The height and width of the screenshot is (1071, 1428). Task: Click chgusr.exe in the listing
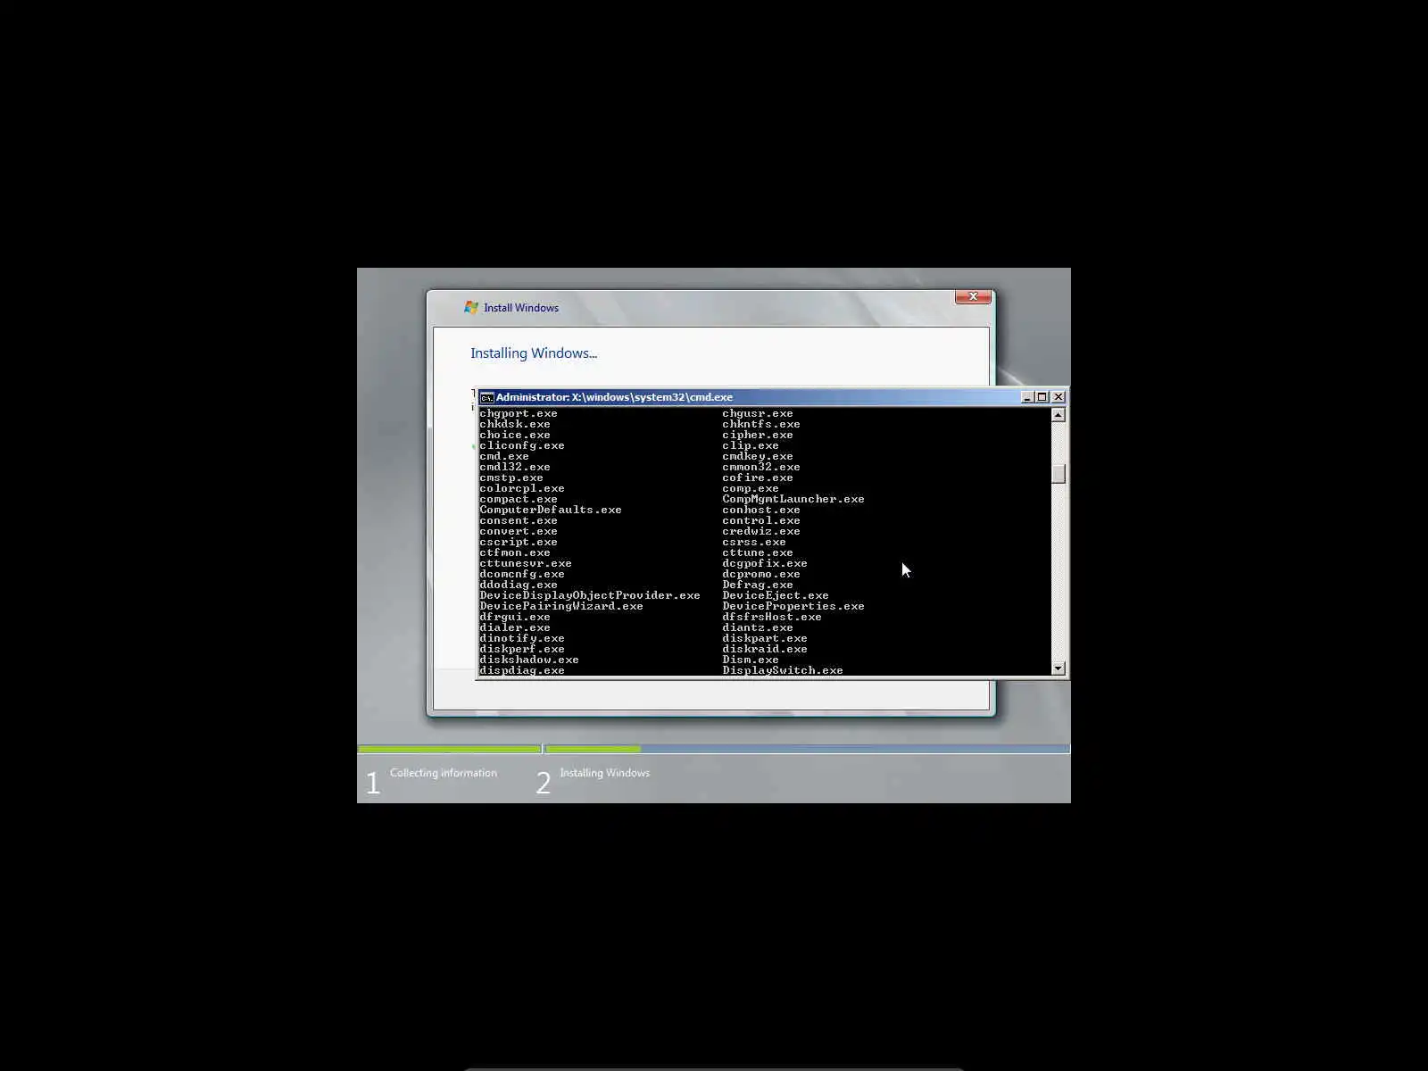758,413
